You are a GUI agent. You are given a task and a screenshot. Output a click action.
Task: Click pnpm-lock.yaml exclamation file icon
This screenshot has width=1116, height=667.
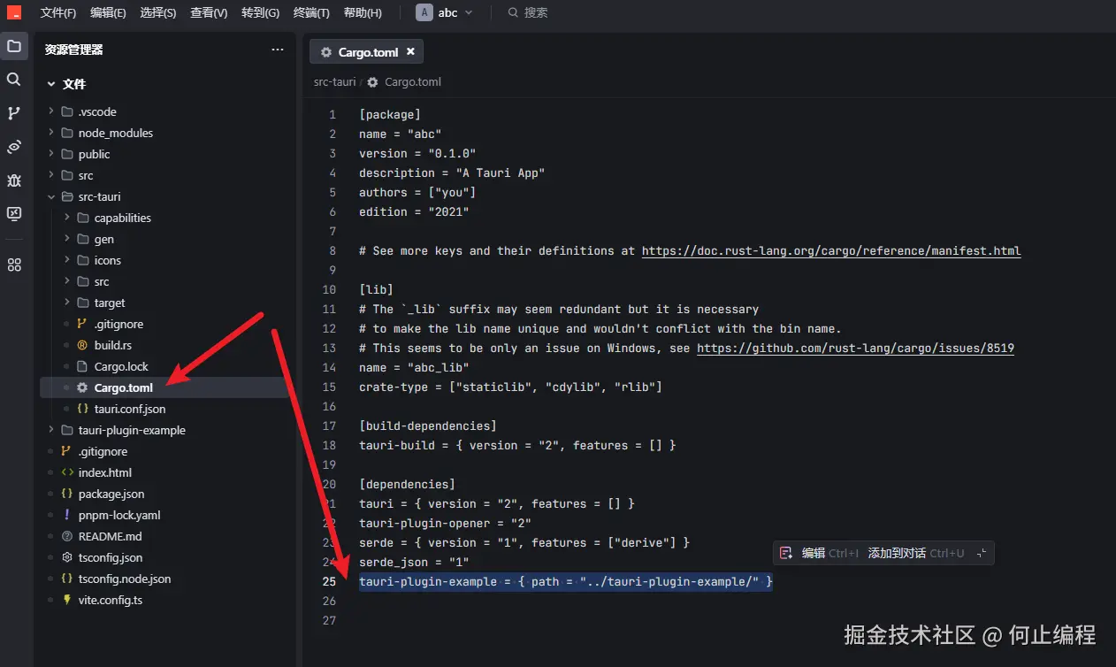point(67,515)
